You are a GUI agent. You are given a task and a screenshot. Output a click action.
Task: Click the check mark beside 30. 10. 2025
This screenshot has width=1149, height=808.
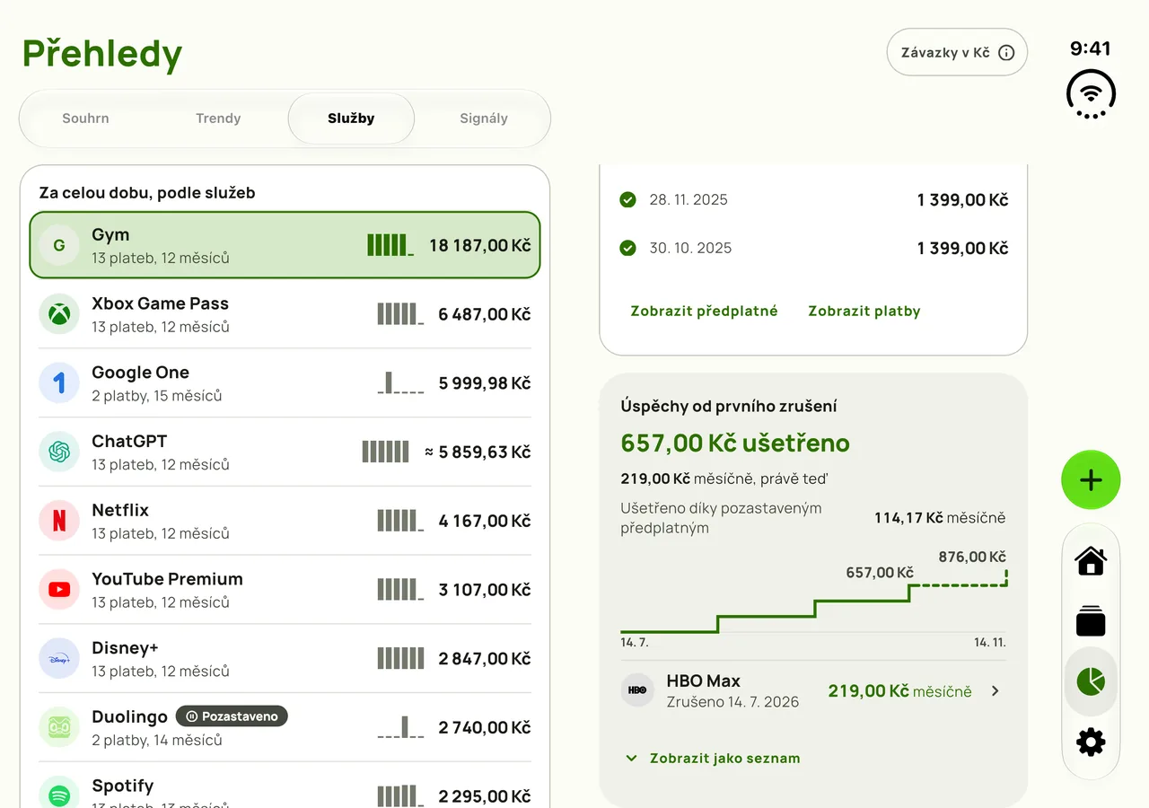tap(627, 248)
